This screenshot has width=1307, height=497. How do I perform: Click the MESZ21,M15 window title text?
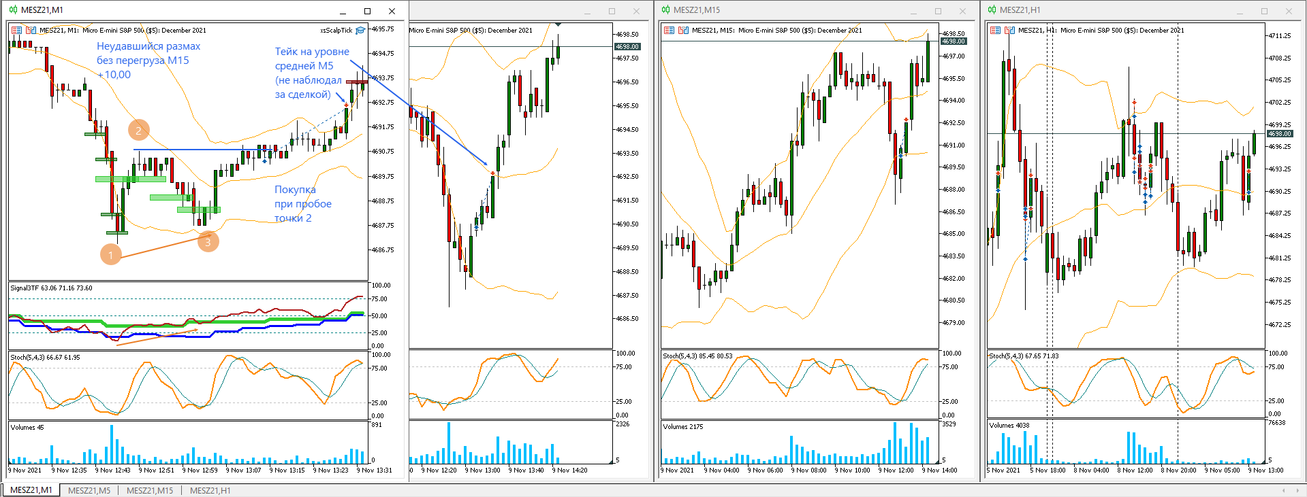click(x=697, y=10)
